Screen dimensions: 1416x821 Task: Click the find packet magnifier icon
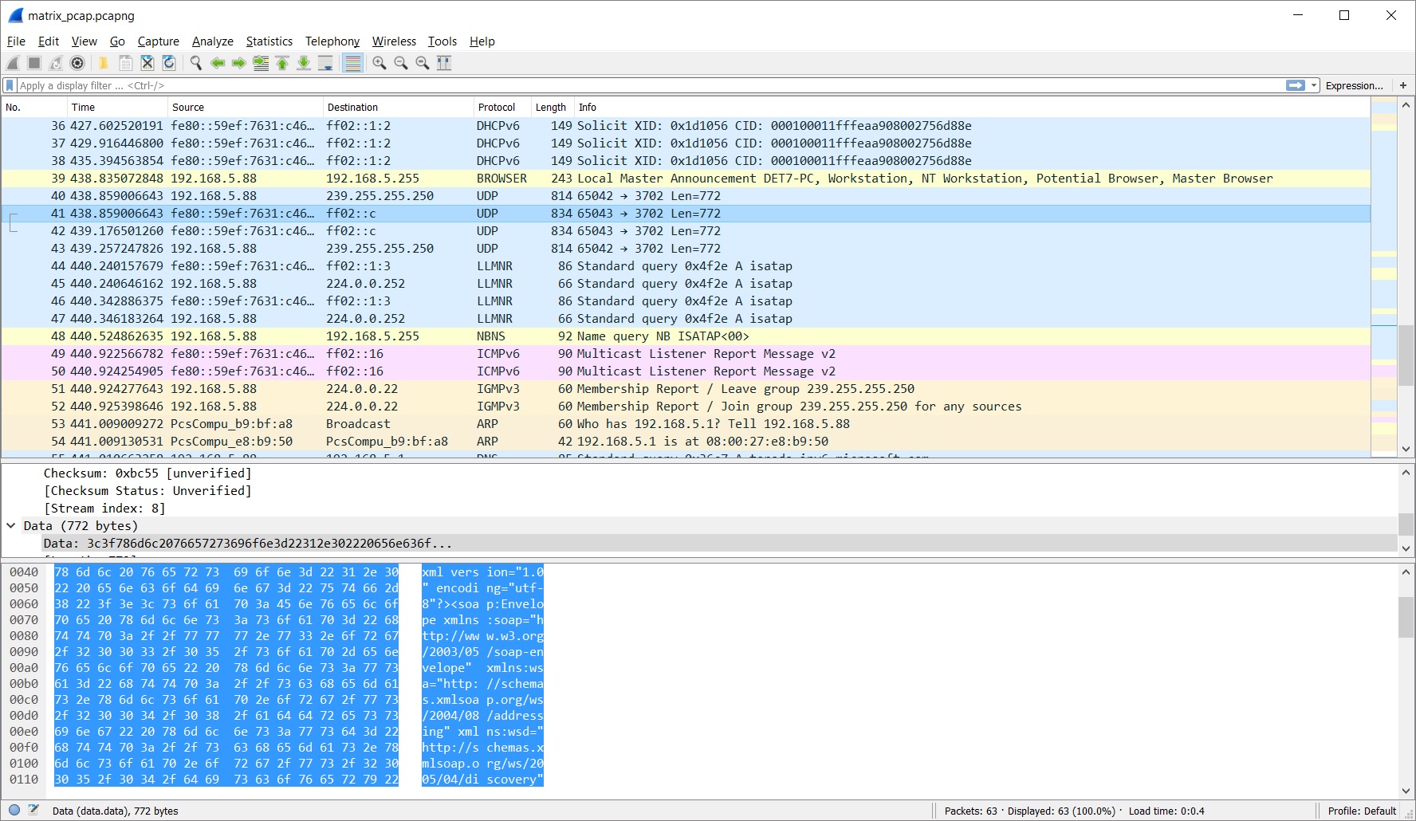click(195, 63)
